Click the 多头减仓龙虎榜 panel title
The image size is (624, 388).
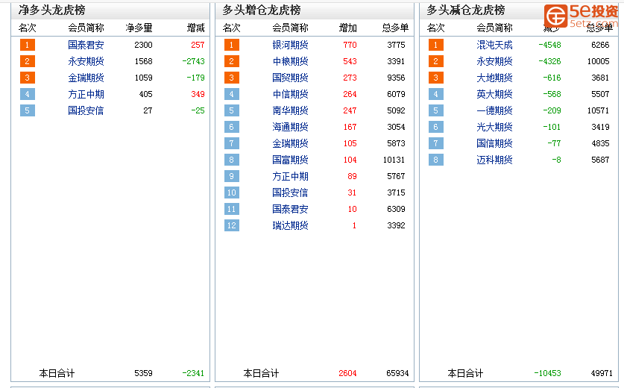tap(466, 10)
